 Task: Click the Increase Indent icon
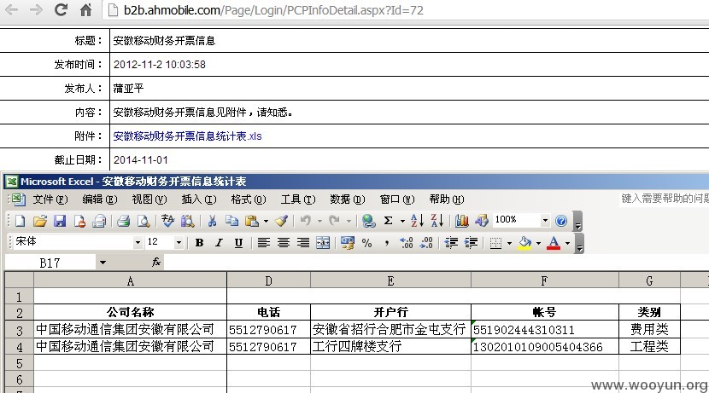(471, 243)
